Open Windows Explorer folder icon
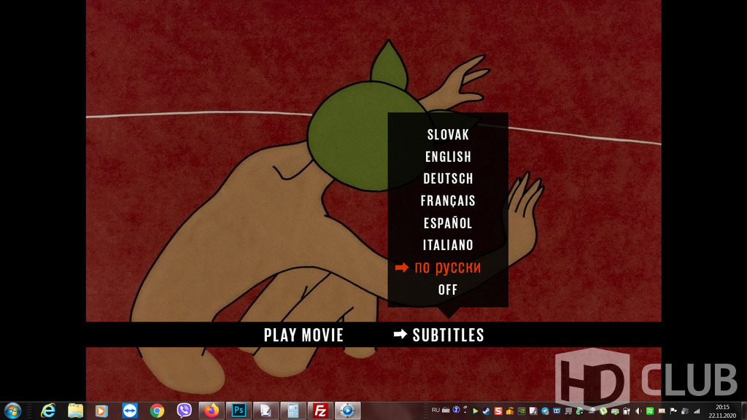 pyautogui.click(x=75, y=411)
